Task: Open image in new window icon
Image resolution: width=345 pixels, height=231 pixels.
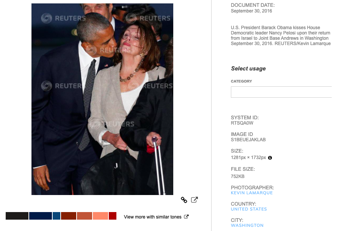Action: point(194,200)
